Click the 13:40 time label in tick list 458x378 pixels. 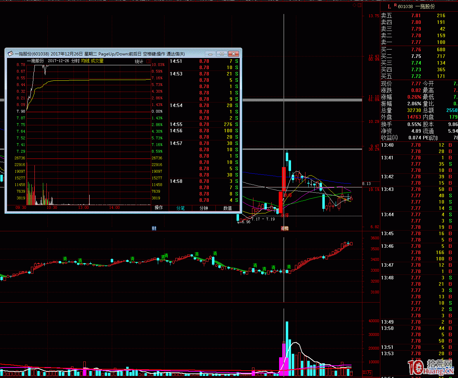(x=387, y=145)
